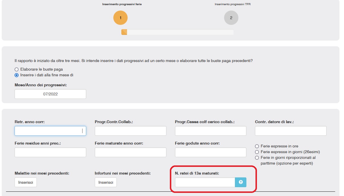The height and width of the screenshot is (196, 344).
Task: Click the Progr.Contr.Collab. input box
Action: click(x=130, y=131)
